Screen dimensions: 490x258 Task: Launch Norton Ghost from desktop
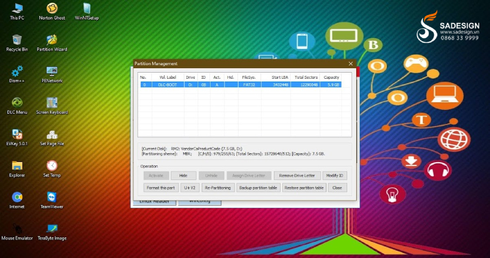[x=52, y=12]
